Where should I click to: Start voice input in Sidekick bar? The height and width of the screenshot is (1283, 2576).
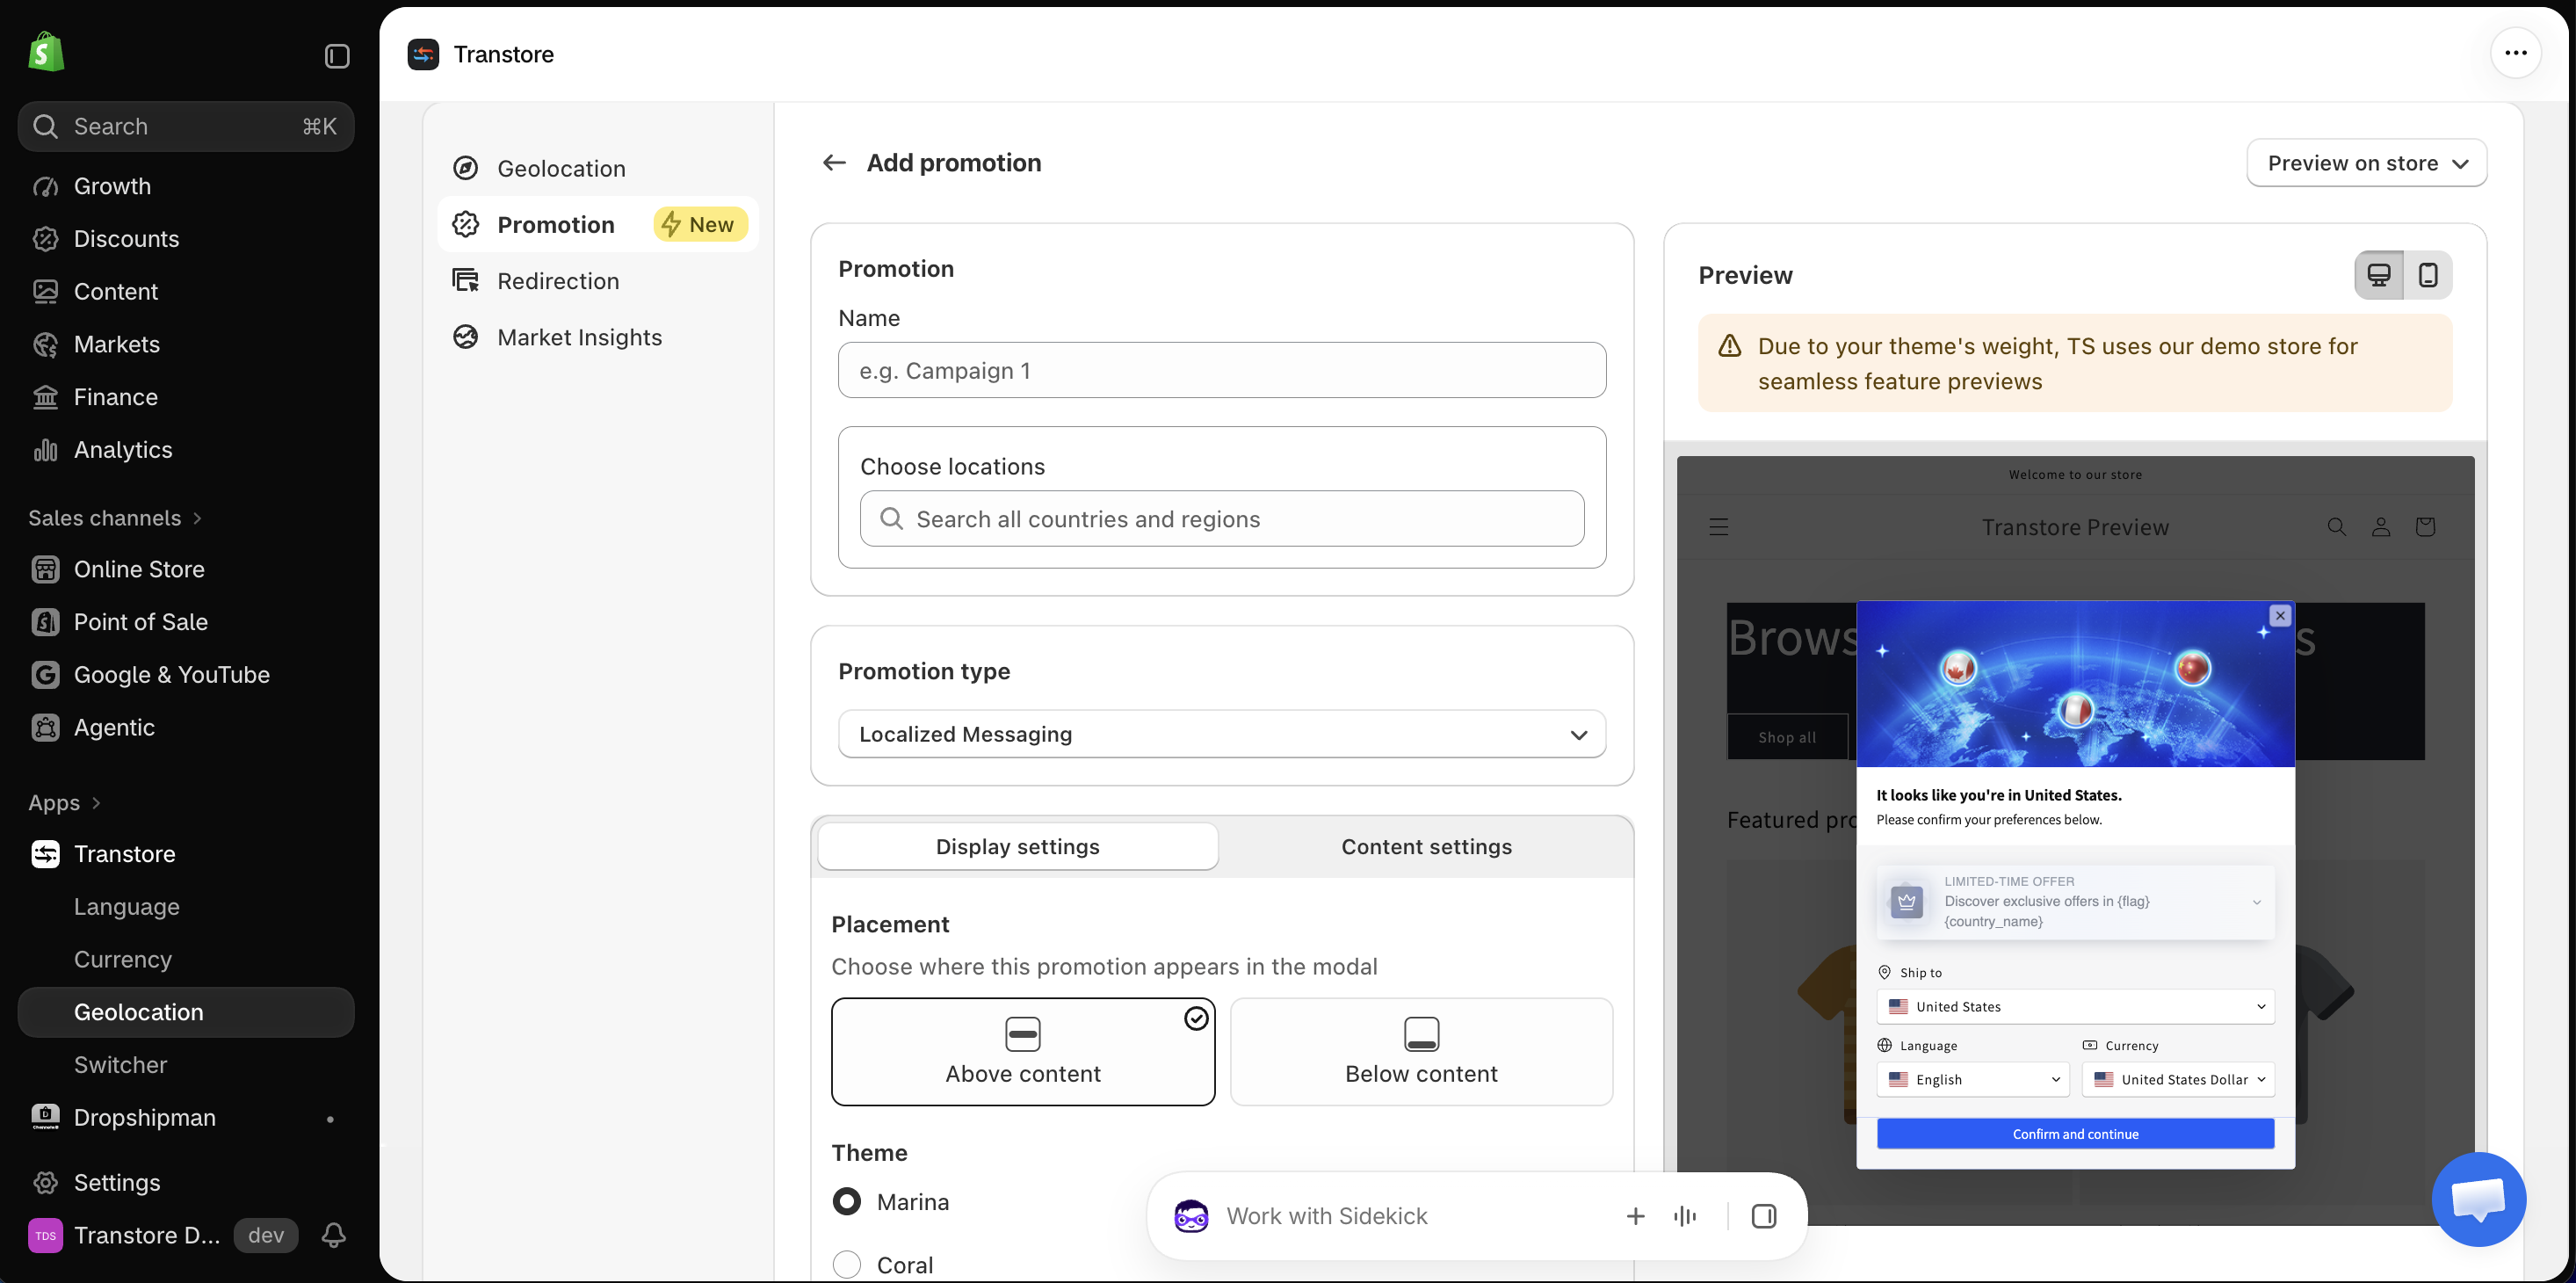pyautogui.click(x=1685, y=1216)
